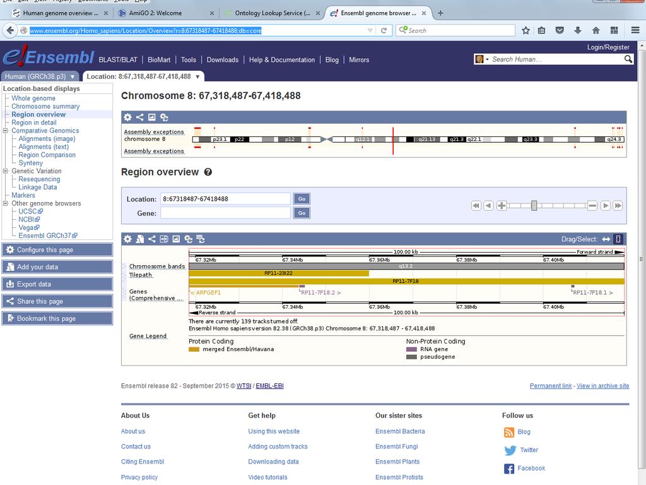The image size is (646, 485).
Task: Open Synteny sidebar link
Action: click(30, 163)
